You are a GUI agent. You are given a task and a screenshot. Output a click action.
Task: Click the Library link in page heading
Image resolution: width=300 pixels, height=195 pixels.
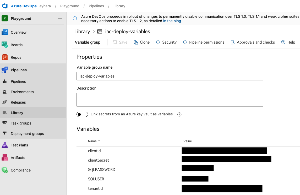[x=82, y=31]
